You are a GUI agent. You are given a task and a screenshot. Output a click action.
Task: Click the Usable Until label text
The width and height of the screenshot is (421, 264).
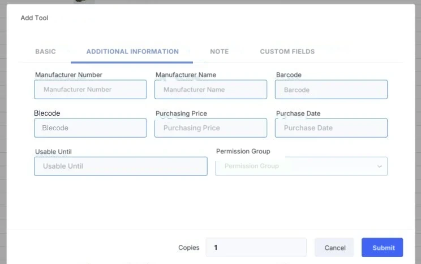[53, 152]
